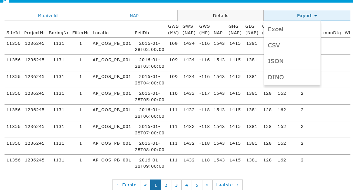Go to page 3
The image size is (353, 194).
[x=176, y=185]
